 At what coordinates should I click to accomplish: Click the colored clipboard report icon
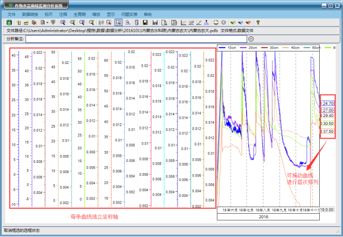[174, 22]
